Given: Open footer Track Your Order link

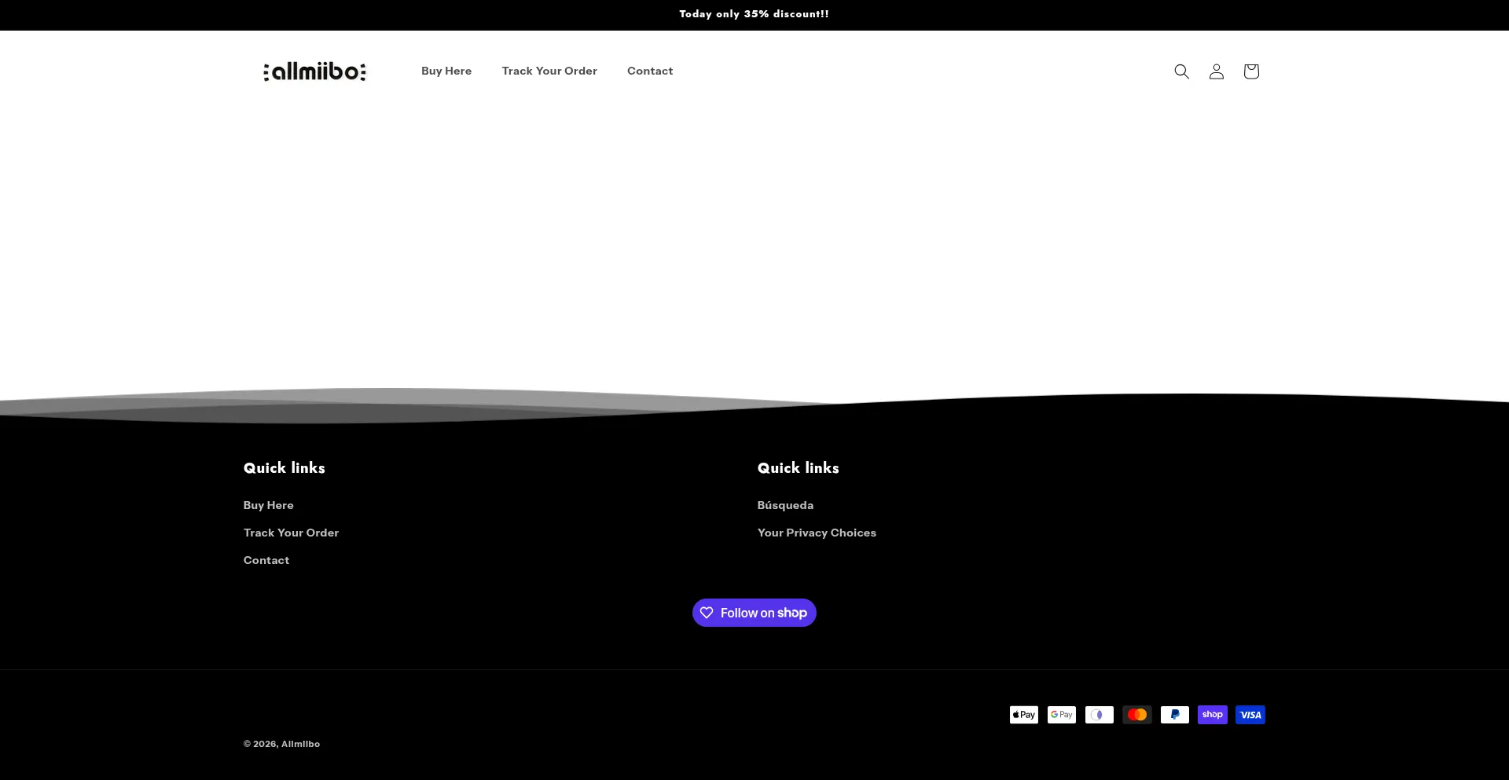Looking at the screenshot, I should [291, 533].
